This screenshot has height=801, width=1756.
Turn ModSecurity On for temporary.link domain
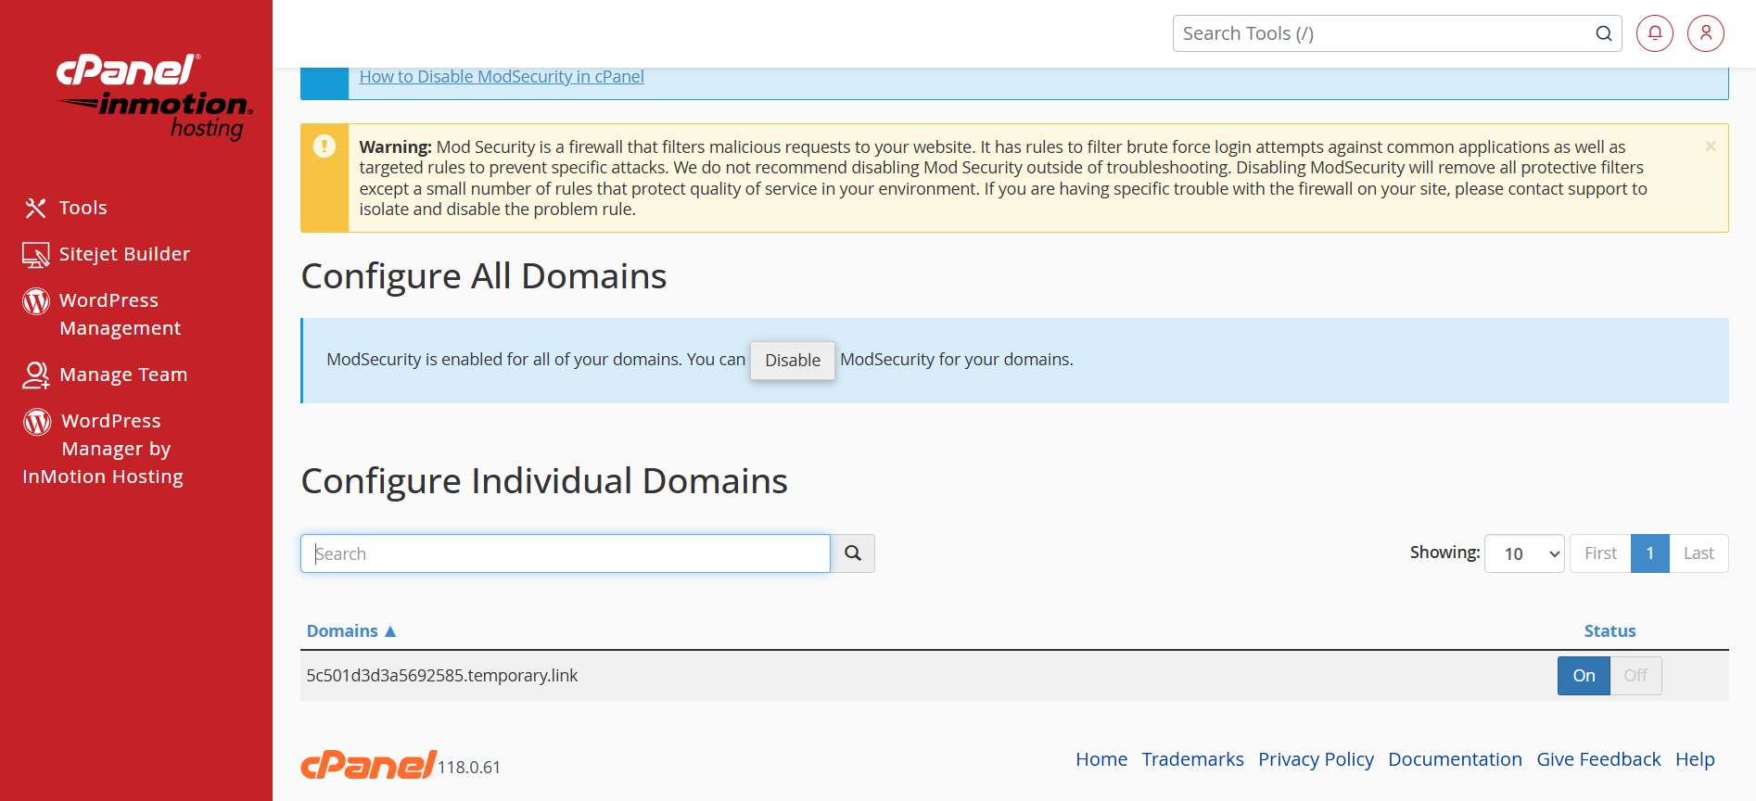[x=1584, y=676]
